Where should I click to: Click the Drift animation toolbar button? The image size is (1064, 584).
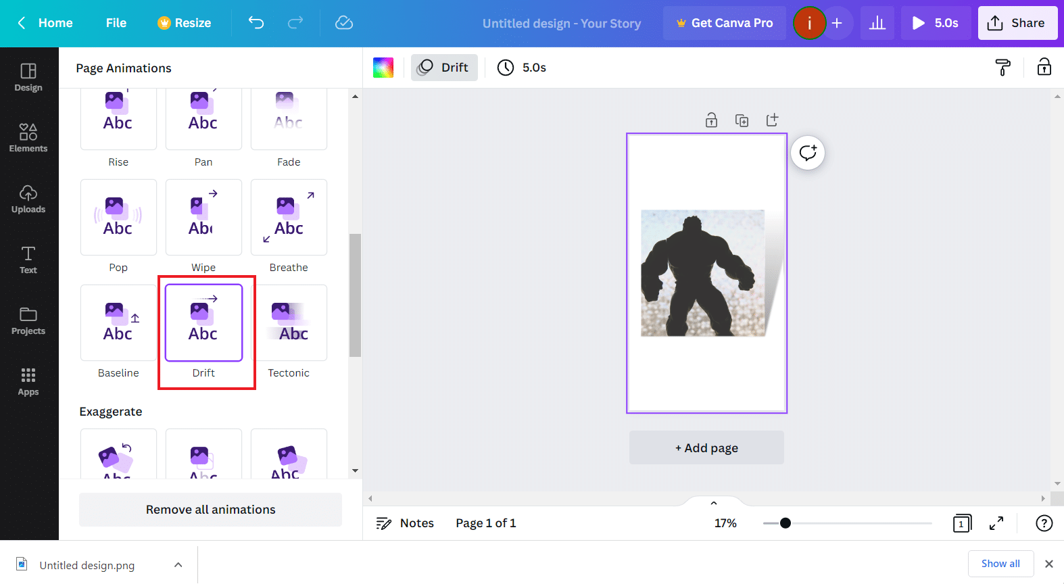(444, 68)
